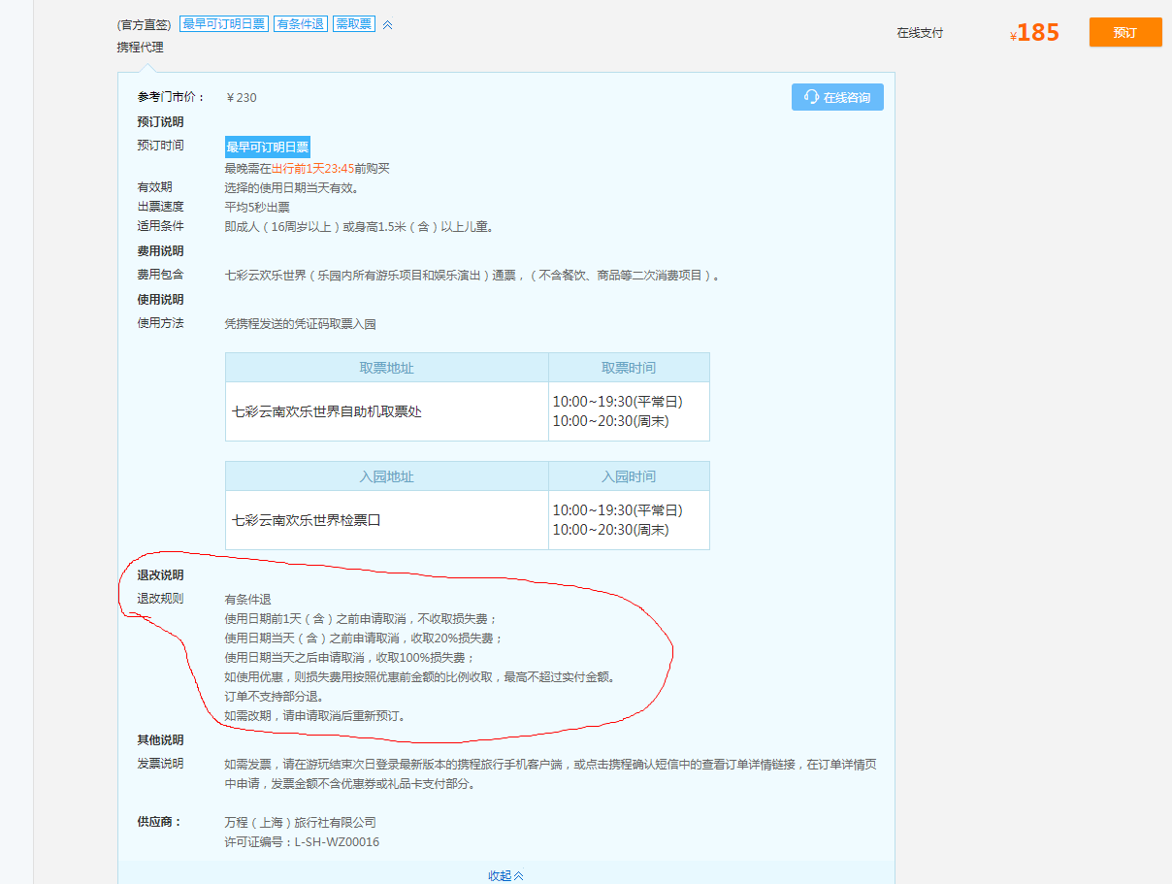This screenshot has width=1172, height=884.
Task: Select the 需取票 tag at top
Action: pos(354,24)
